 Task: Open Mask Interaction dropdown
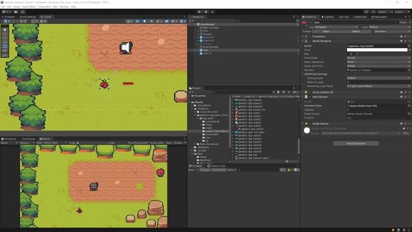tap(379, 62)
